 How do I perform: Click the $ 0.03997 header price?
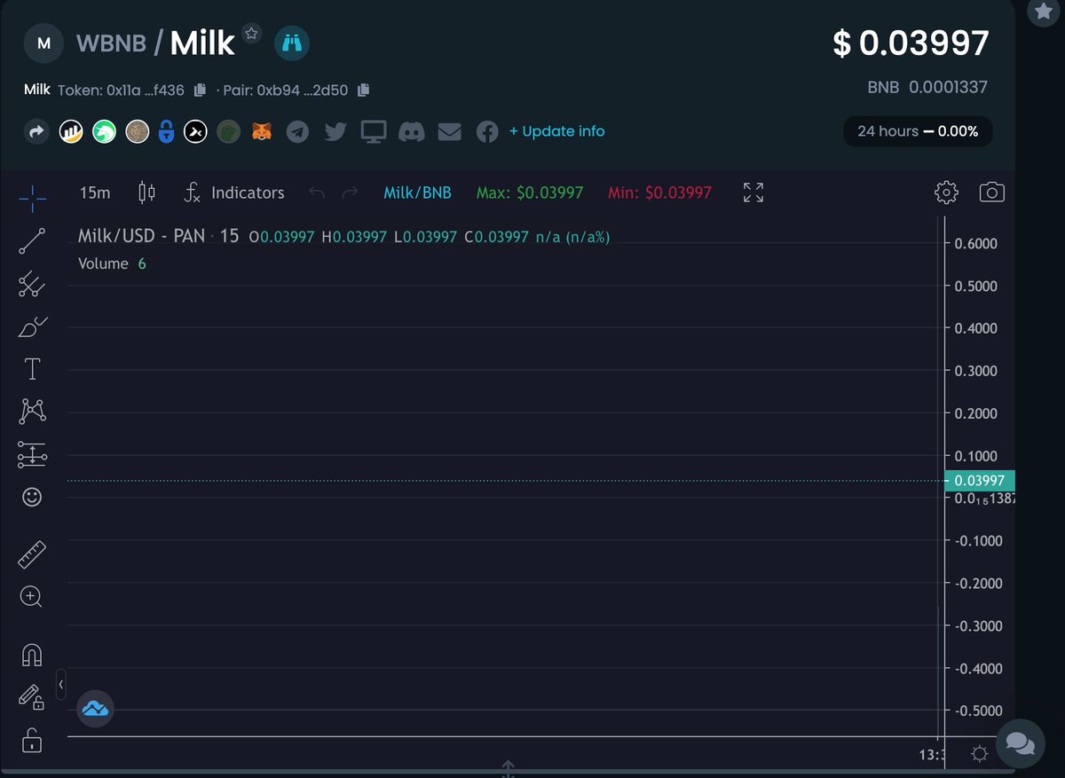911,43
